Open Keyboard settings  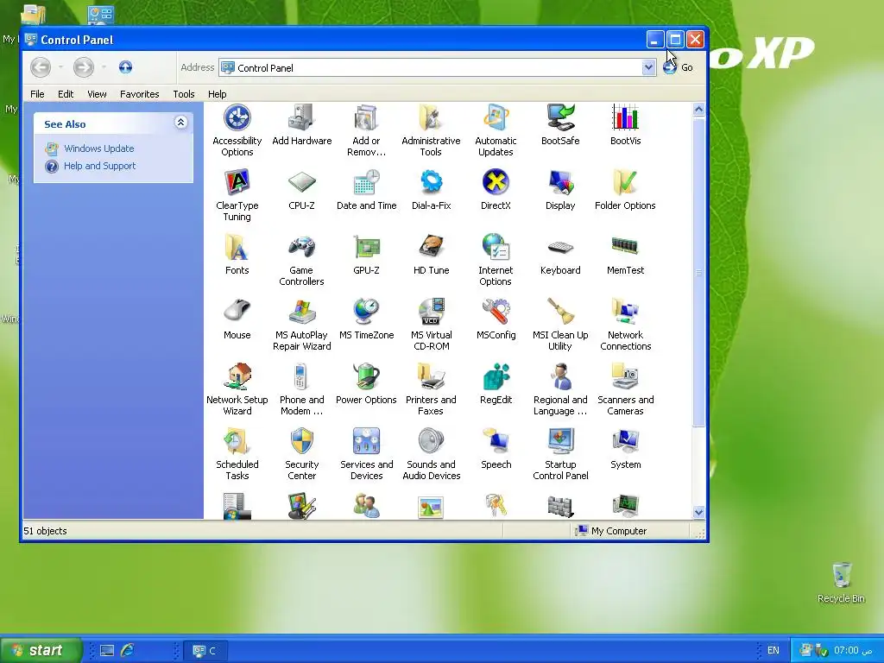pos(559,255)
